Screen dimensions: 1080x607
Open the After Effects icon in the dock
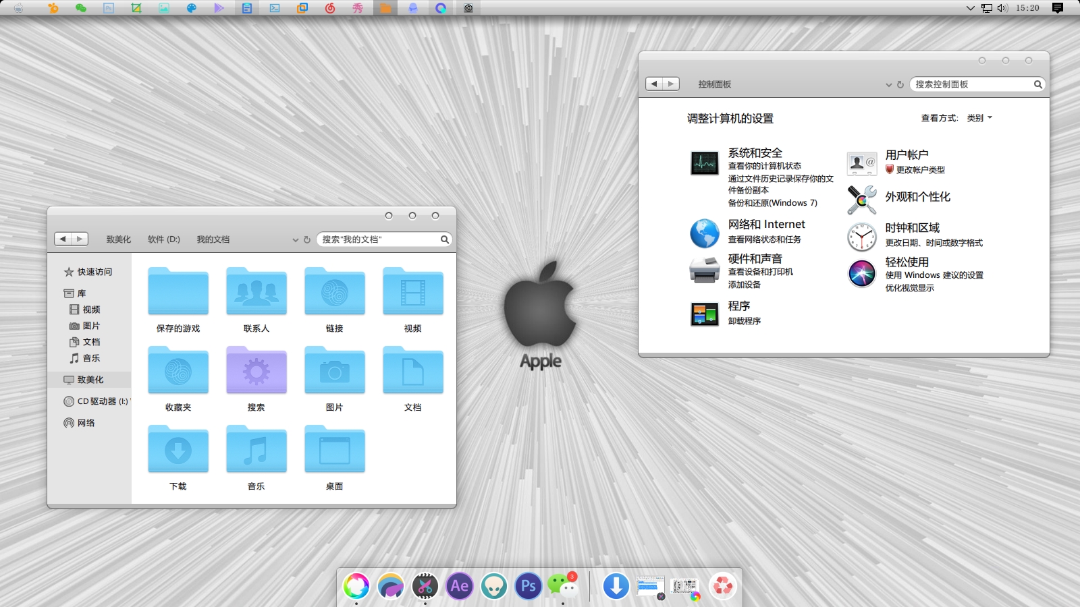pyautogui.click(x=460, y=586)
